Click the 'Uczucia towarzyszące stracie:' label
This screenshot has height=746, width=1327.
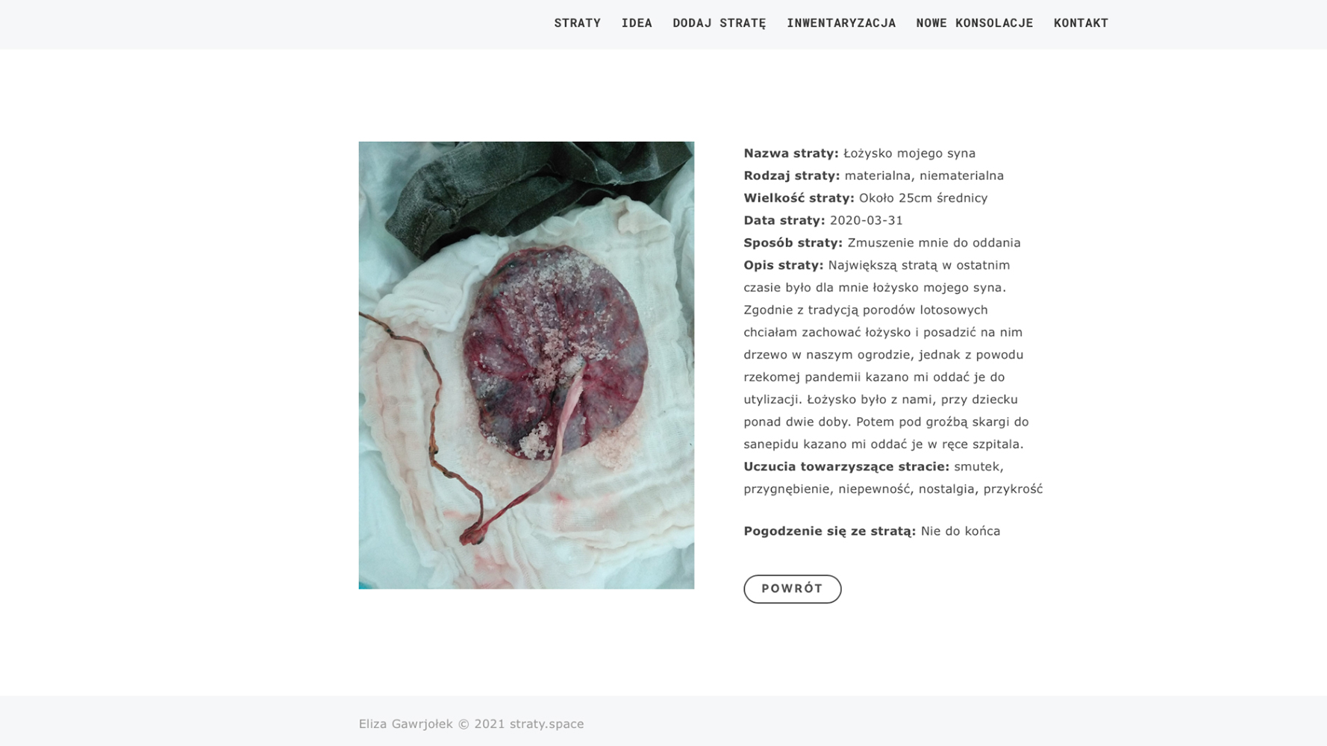[846, 466]
